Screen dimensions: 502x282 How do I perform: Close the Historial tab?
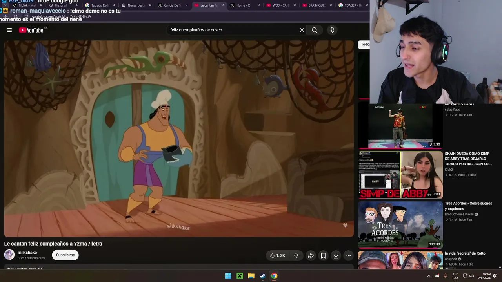click(78, 5)
